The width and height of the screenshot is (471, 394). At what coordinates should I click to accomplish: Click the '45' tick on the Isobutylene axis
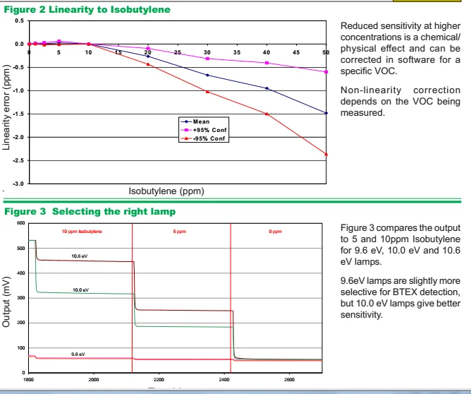[x=296, y=52]
